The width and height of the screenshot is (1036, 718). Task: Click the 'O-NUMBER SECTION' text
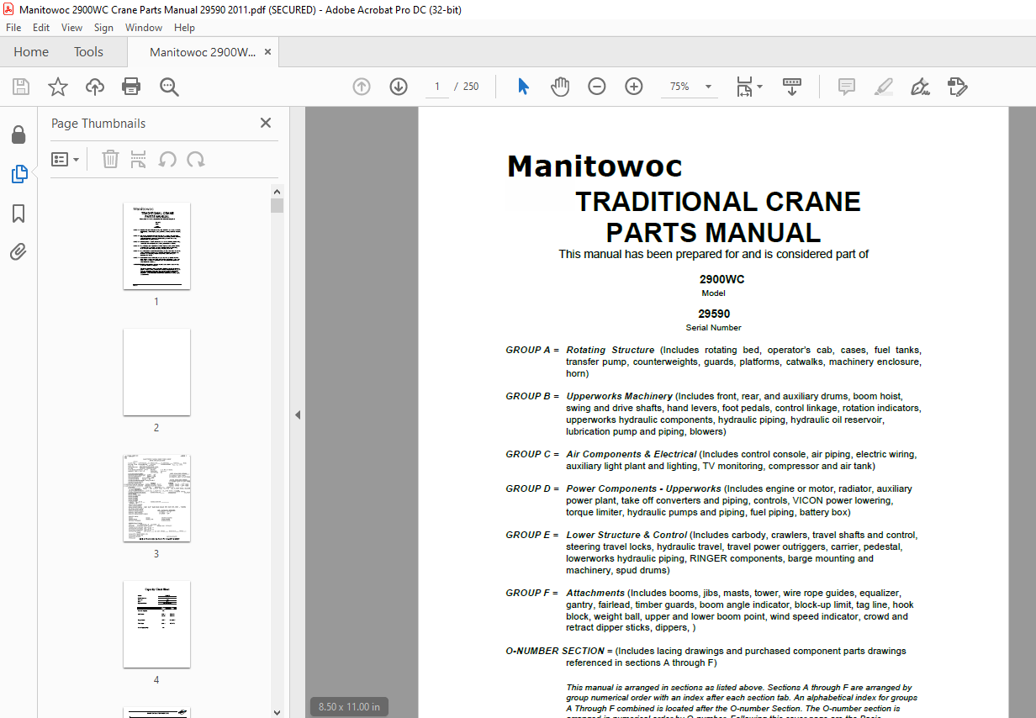[555, 651]
